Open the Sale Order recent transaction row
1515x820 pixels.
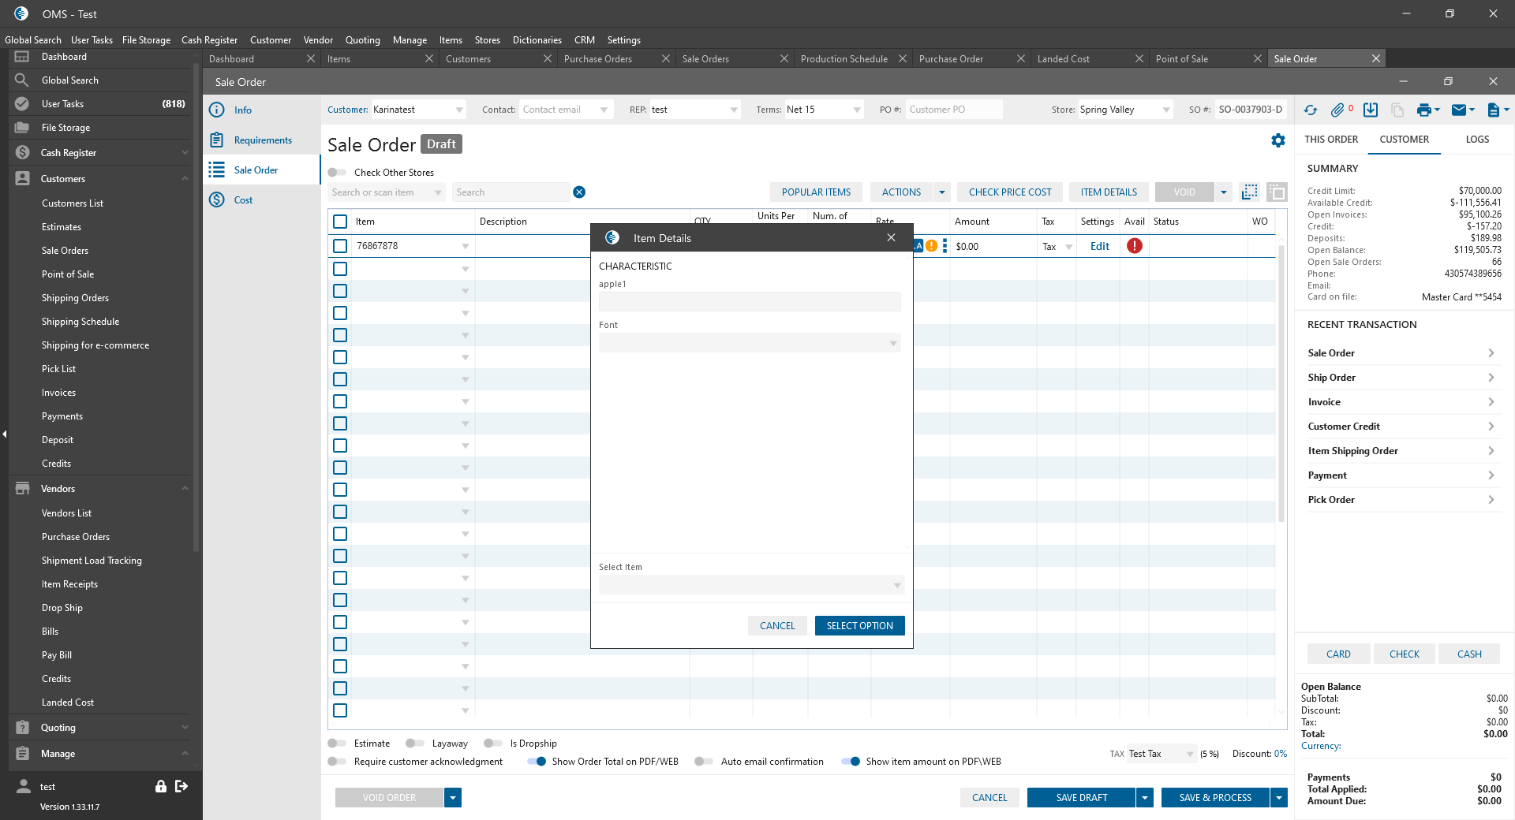coord(1401,353)
